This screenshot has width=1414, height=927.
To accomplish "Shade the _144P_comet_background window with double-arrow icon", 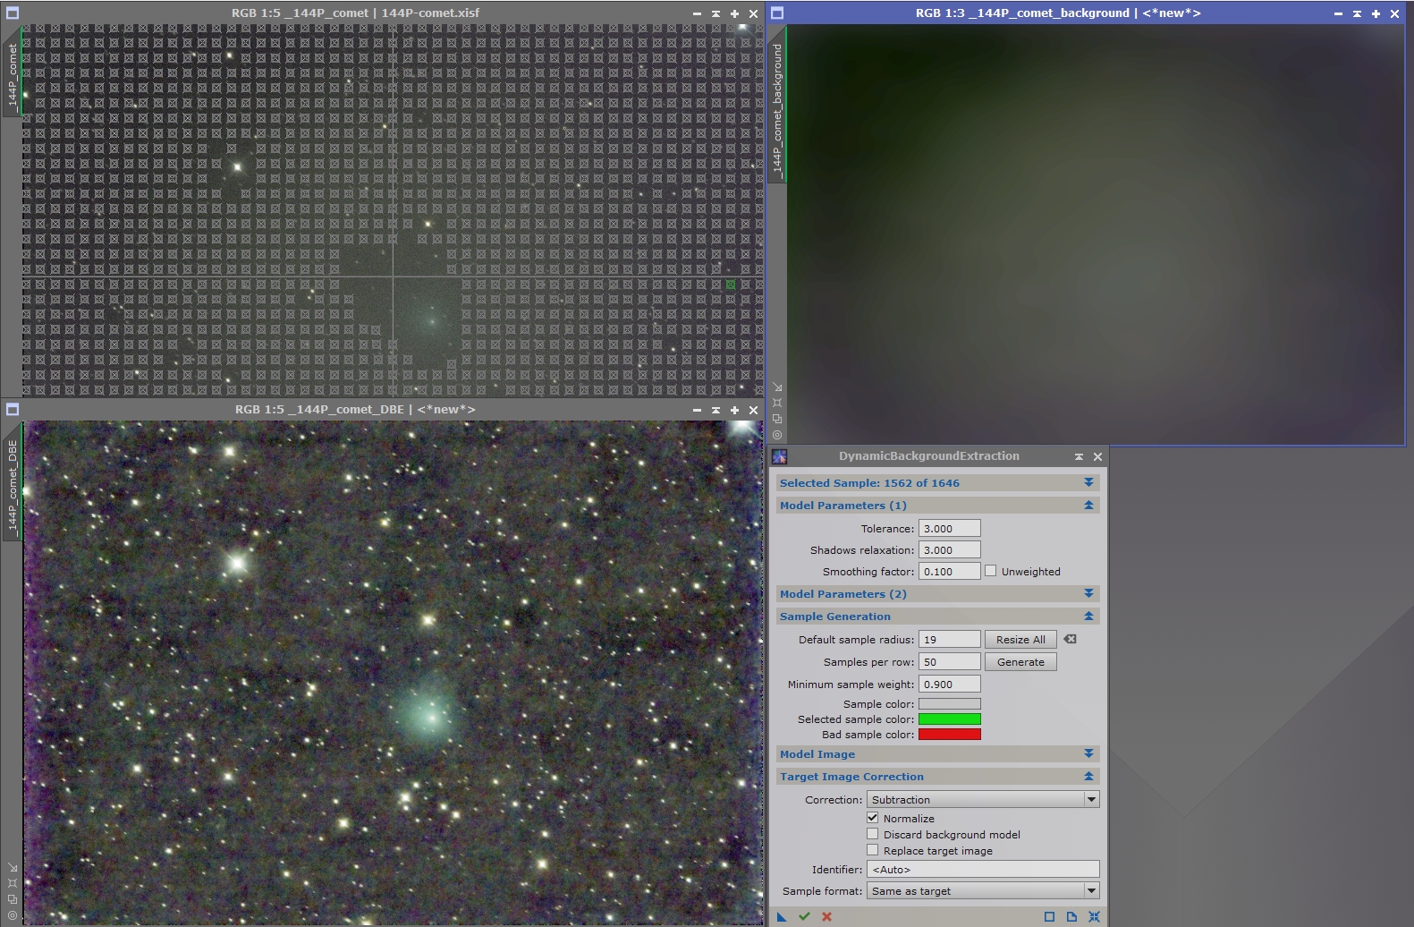I will click(1357, 13).
